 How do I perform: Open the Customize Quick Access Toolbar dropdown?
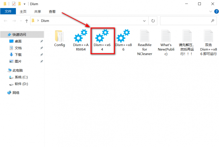(25, 4)
